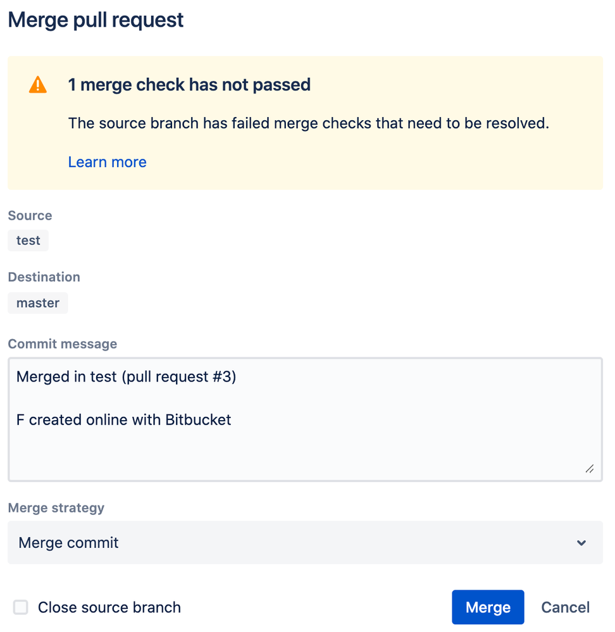
Task: Click the merge check not passed heading
Action: (189, 85)
